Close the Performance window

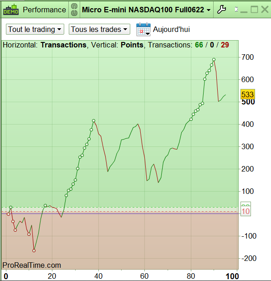coord(265,10)
